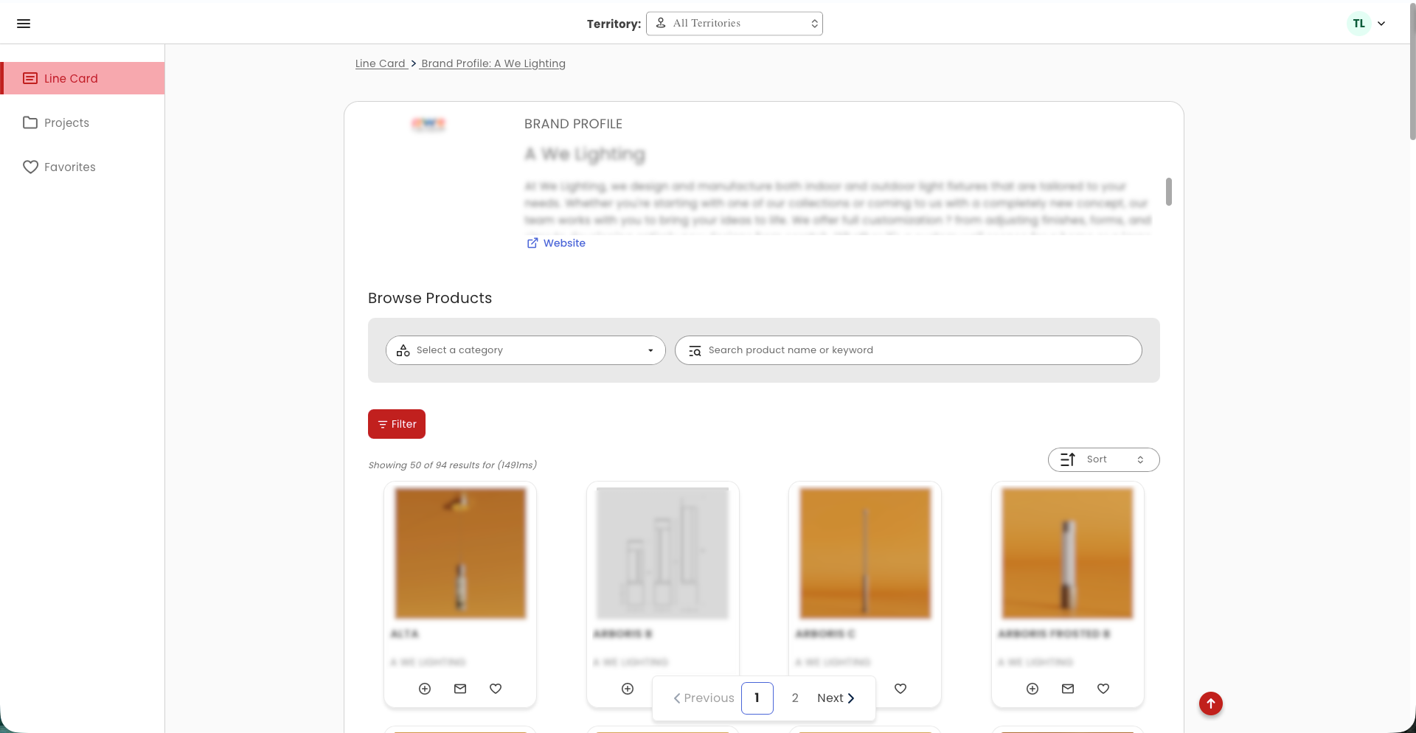Expand the user account chevron
Viewport: 1416px width, 733px height.
1381,24
